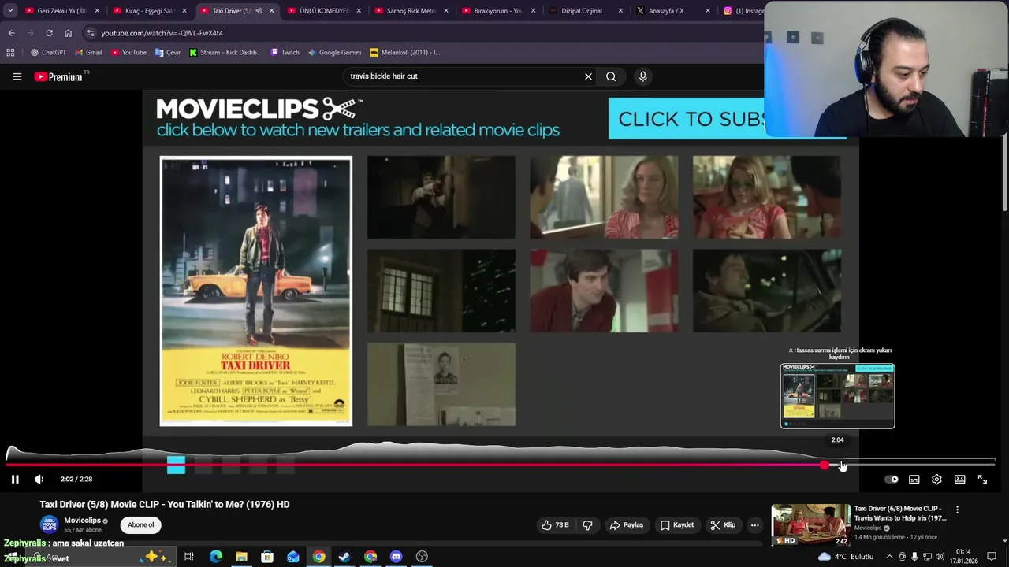Open the Movieclips channel avatar
Viewport: 1009px width, 567px height.
pyautogui.click(x=50, y=524)
